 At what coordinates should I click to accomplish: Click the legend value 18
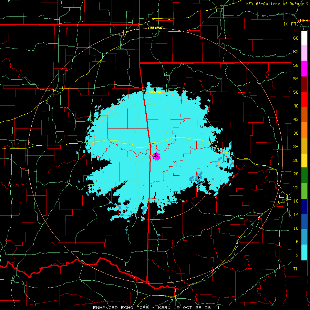pos(296,201)
